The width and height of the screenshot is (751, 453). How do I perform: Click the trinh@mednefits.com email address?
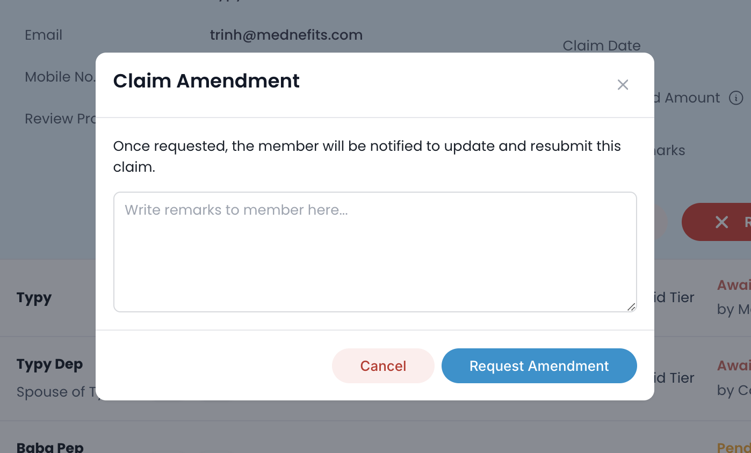click(286, 35)
